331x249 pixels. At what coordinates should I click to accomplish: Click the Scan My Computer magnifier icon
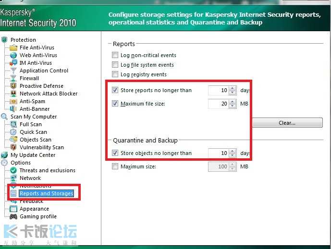[x=4, y=117]
